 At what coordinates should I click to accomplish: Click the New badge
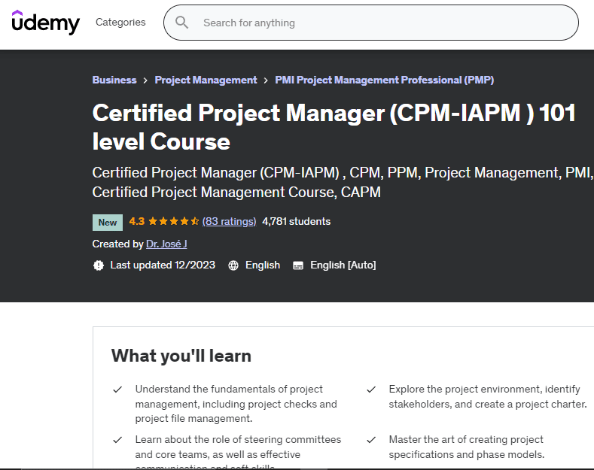tap(108, 223)
